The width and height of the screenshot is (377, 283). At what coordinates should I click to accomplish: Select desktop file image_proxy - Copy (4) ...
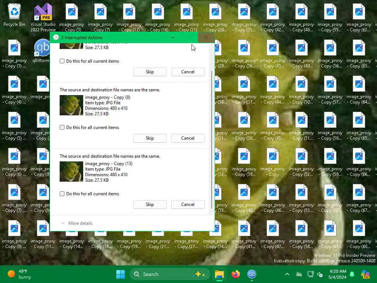[x=14, y=90]
